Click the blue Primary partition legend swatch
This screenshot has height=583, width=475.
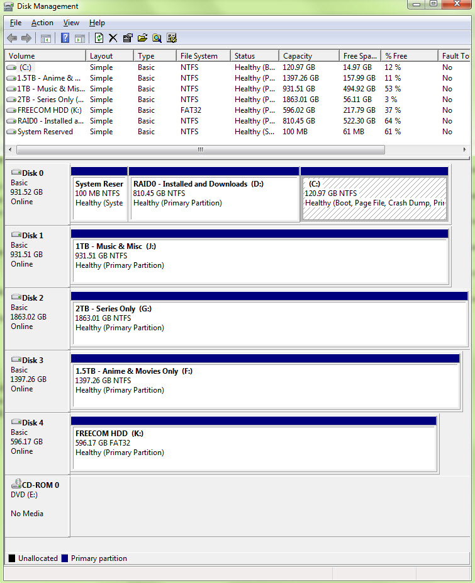65,558
